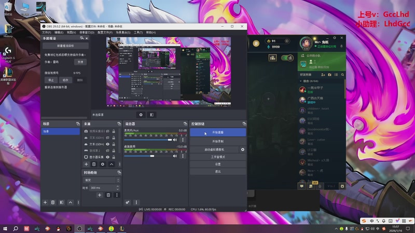Toggle lock on Game Capture 2 source
415x233 pixels.
pyautogui.click(x=114, y=151)
